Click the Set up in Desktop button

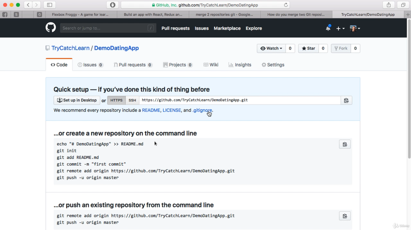[x=77, y=100]
